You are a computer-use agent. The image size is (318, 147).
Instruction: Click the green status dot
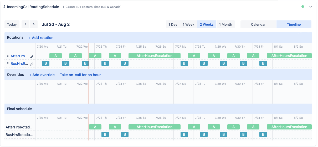click(303, 7)
